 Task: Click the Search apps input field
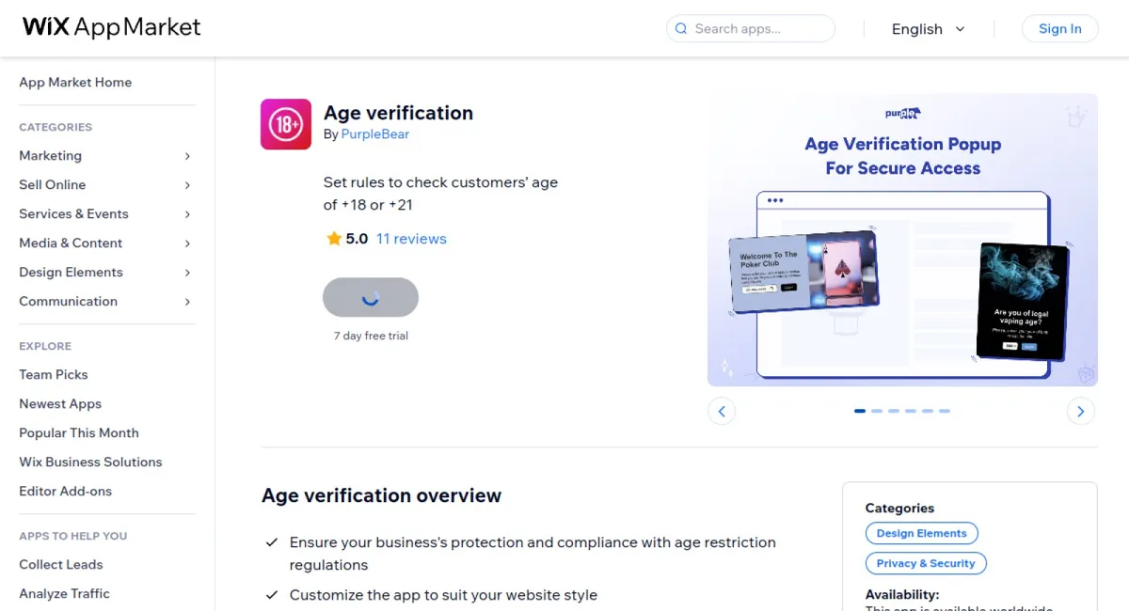[753, 29]
